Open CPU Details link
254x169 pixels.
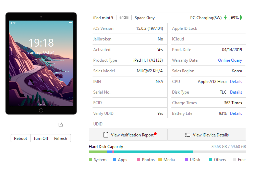[236, 82]
